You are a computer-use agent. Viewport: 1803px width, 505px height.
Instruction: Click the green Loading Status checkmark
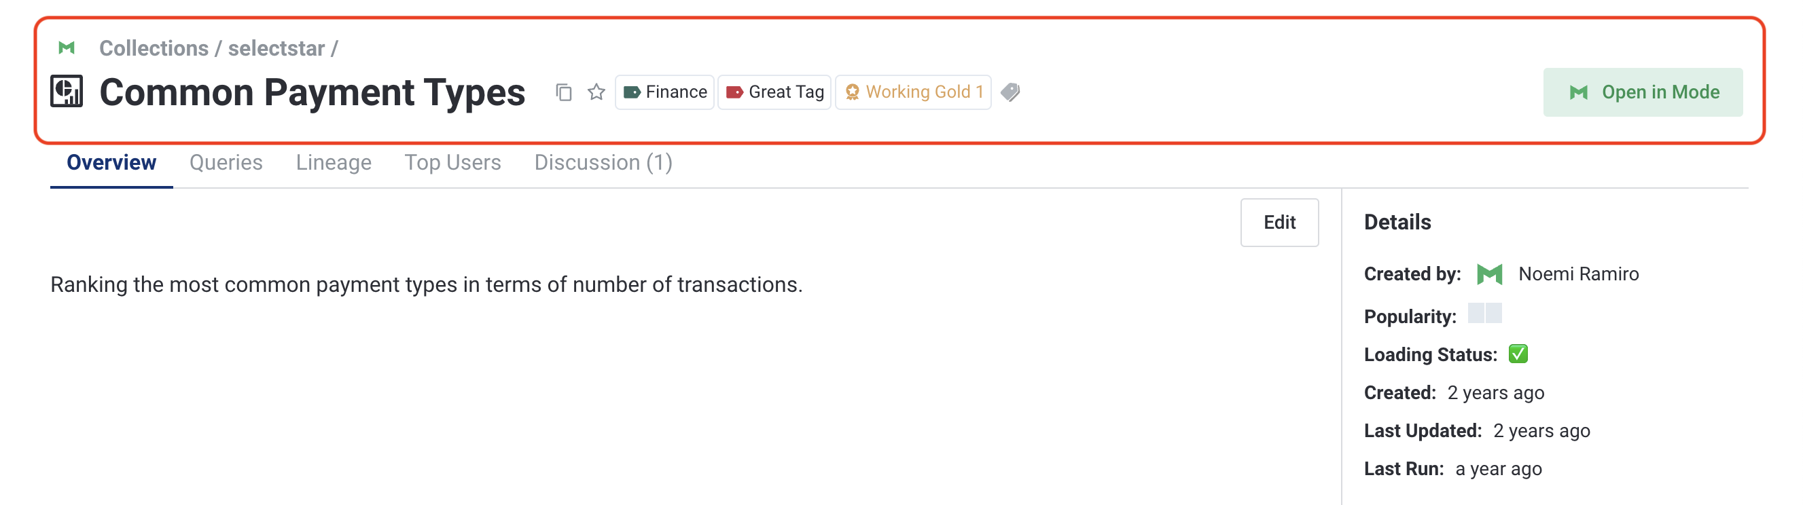pos(1518,354)
